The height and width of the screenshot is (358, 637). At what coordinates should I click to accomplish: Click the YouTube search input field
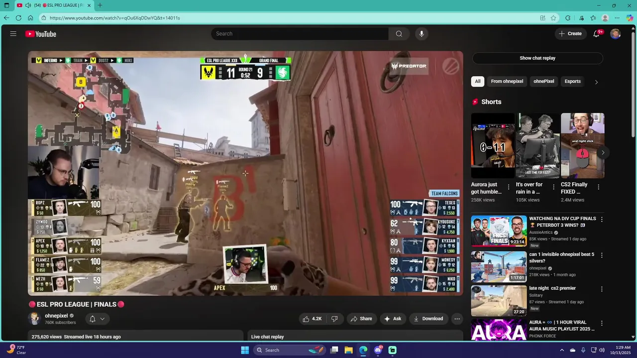click(300, 34)
